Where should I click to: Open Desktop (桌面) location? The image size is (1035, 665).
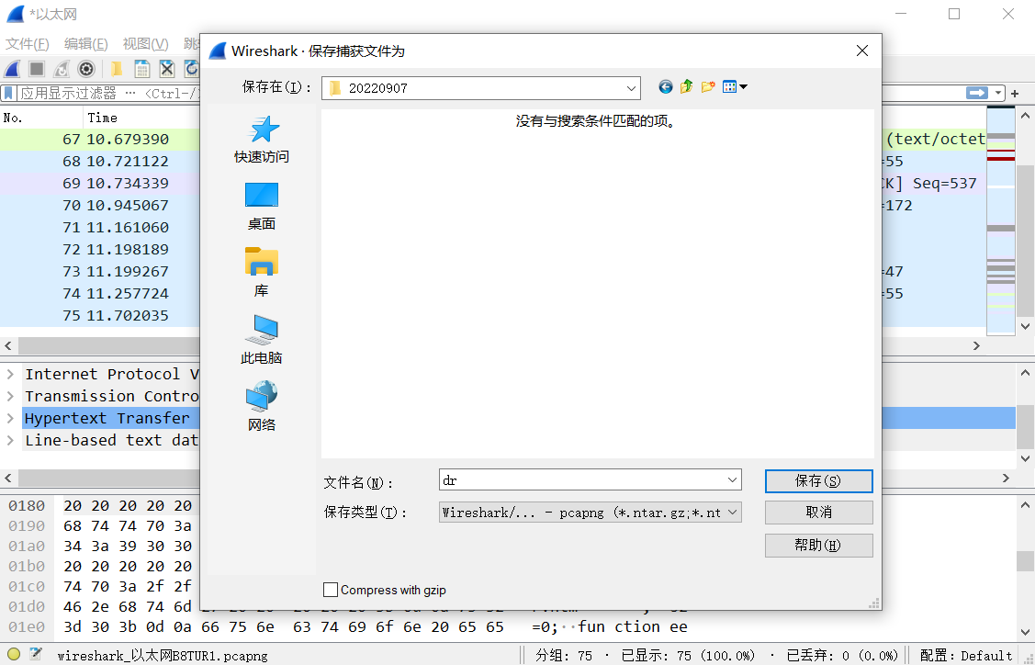(x=262, y=206)
